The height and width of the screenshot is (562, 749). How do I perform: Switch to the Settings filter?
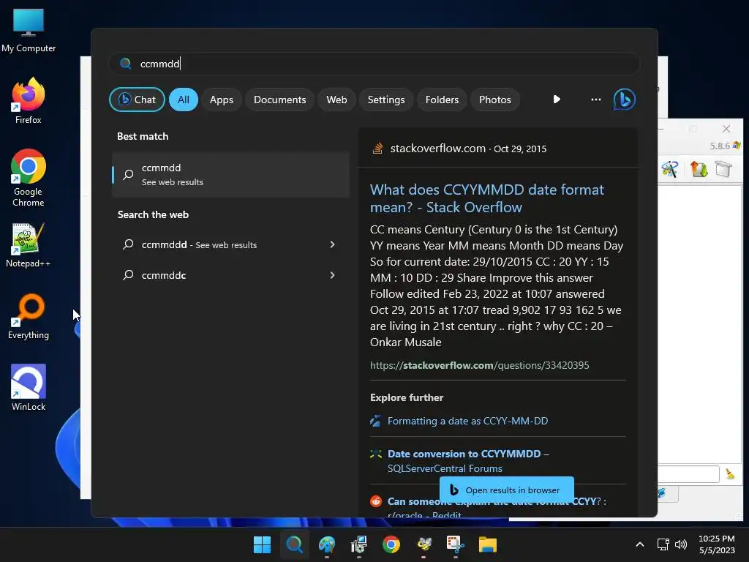(x=386, y=100)
